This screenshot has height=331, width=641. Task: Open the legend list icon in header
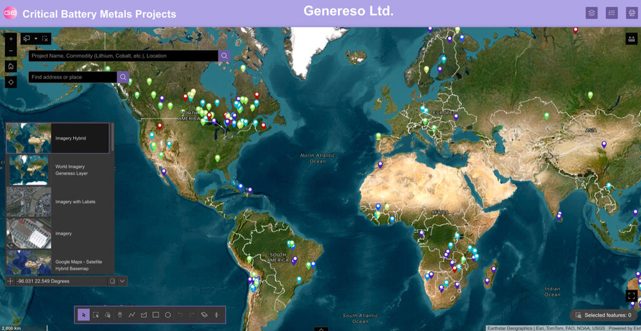[x=612, y=13]
